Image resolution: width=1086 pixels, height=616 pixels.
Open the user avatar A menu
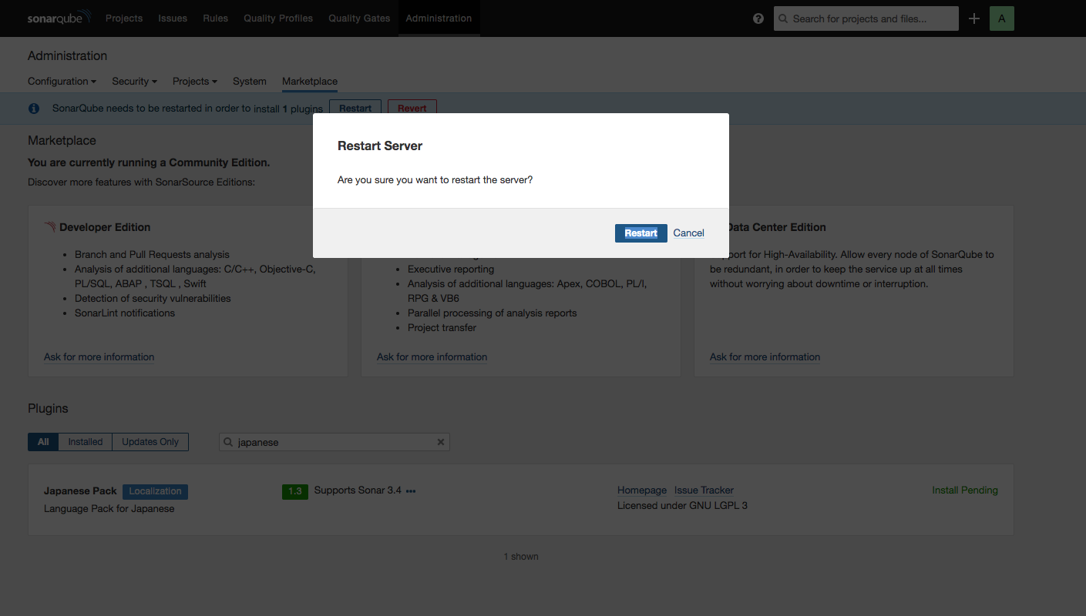pos(1001,18)
